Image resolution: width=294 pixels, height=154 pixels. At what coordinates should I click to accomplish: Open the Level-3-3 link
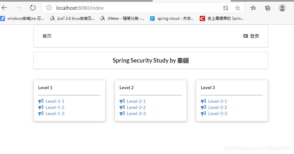[218, 113]
